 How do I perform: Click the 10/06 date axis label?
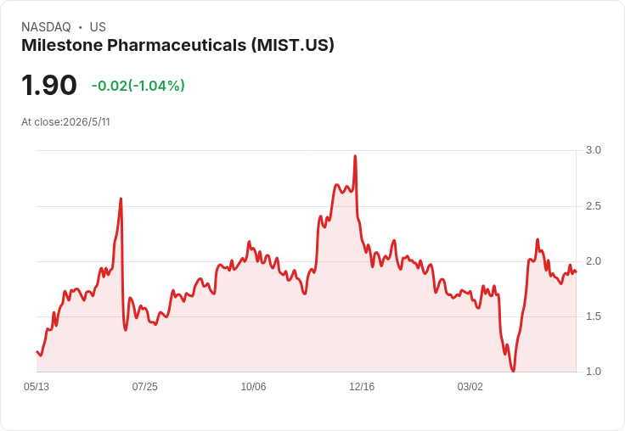[253, 386]
